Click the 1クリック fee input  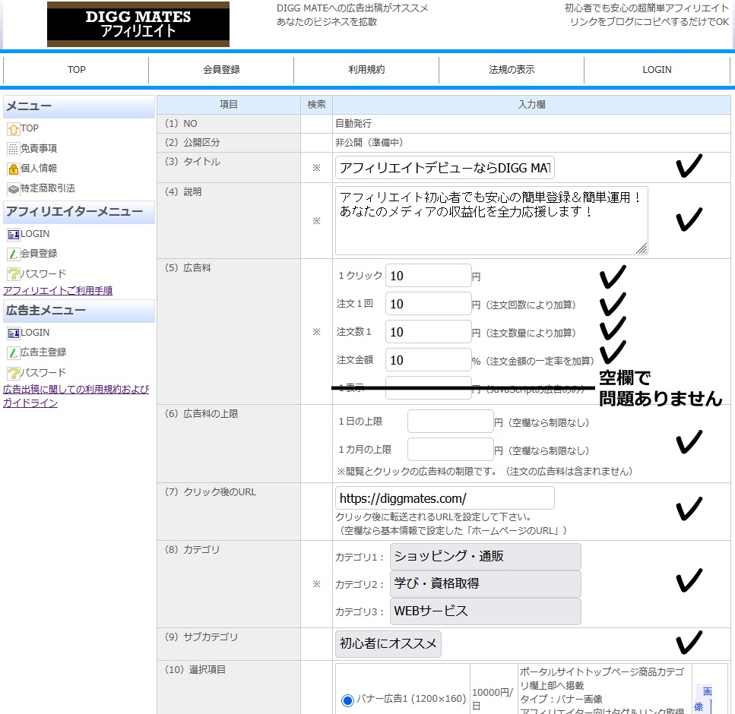pyautogui.click(x=429, y=276)
